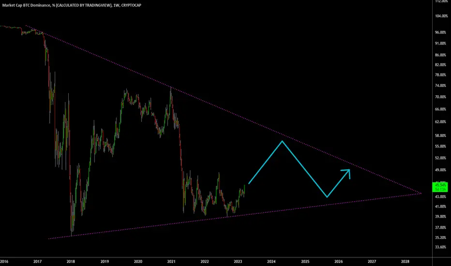
Task: Click the 33.60% price scale label
Action: coord(441,247)
